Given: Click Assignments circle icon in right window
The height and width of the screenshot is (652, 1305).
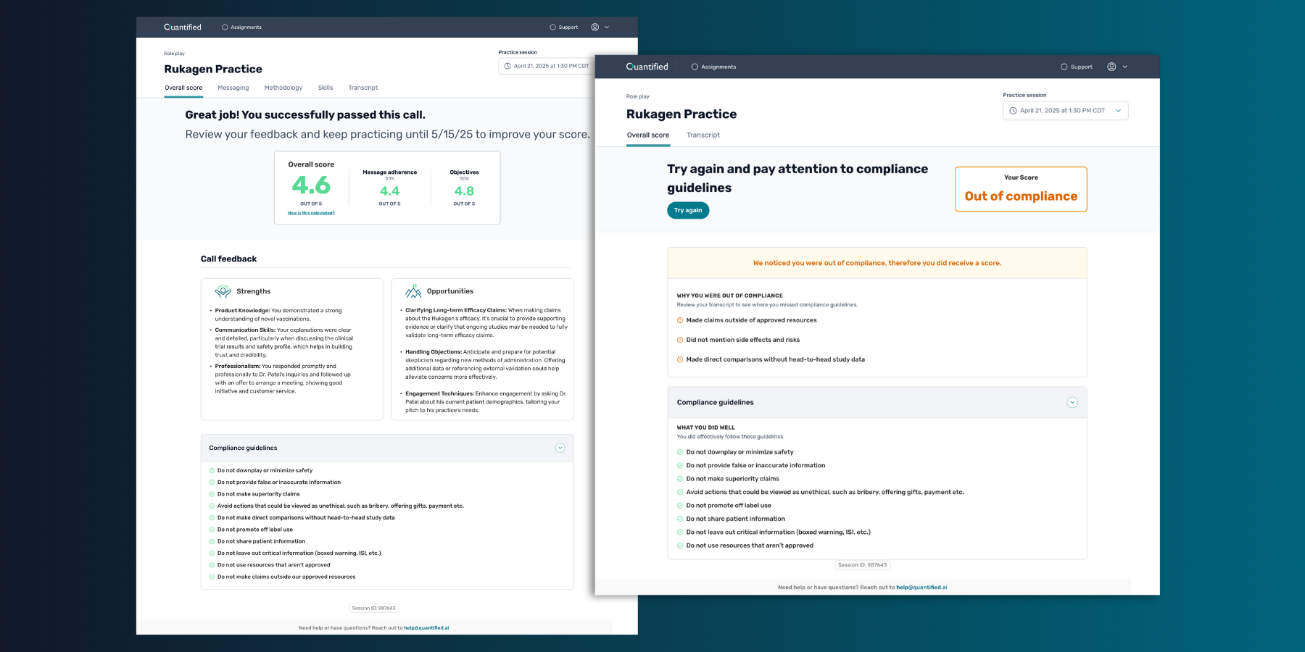Looking at the screenshot, I should [x=695, y=67].
